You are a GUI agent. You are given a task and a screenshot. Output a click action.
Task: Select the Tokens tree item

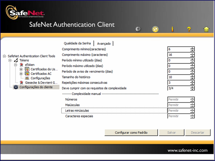click(x=24, y=60)
